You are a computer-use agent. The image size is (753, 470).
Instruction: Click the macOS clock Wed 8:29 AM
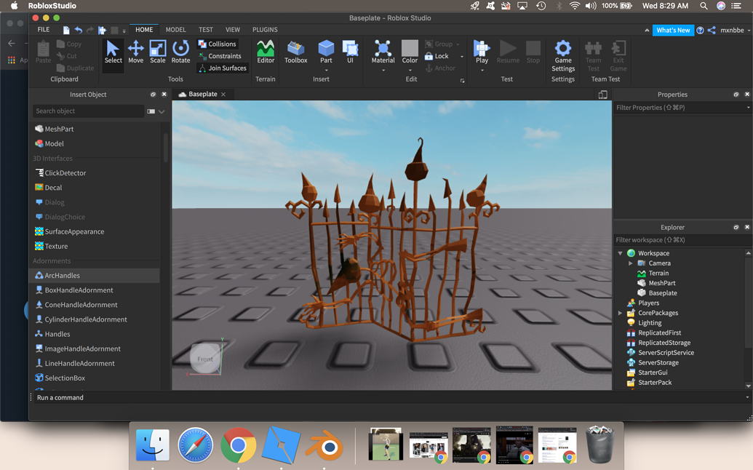coord(665,6)
